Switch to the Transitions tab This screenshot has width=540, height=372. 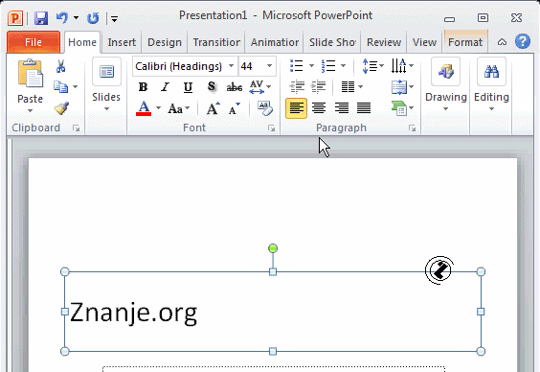click(216, 42)
